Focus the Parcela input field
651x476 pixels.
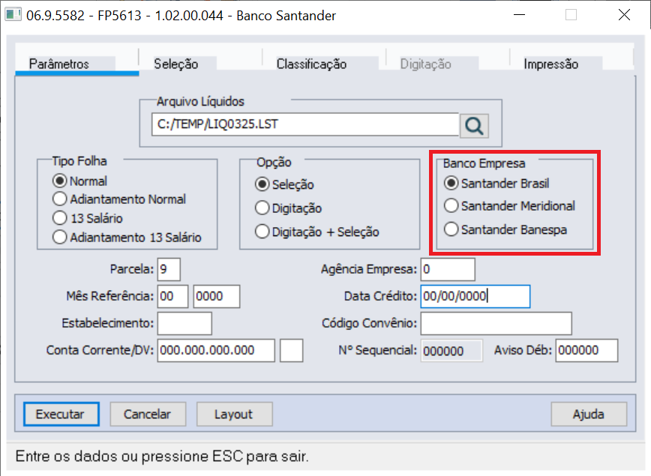(x=169, y=269)
